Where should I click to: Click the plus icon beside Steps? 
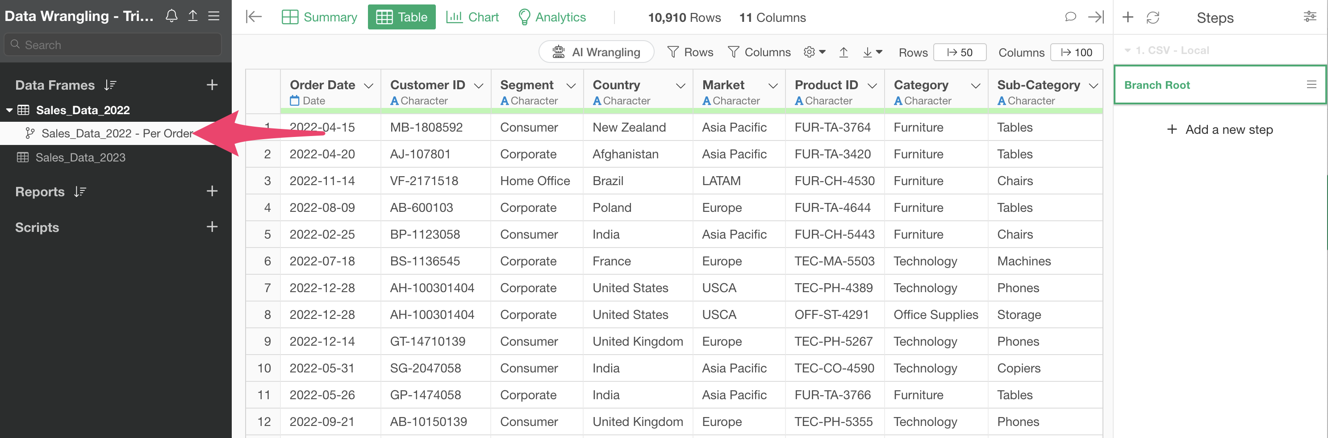(x=1128, y=17)
